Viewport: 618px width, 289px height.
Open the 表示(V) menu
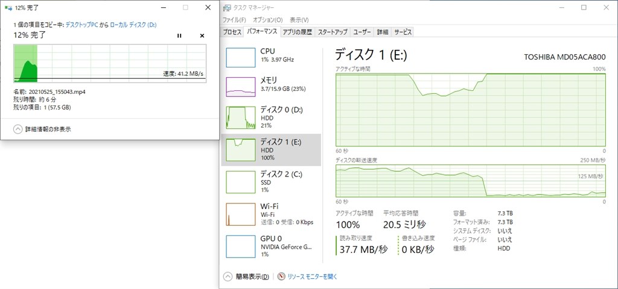click(x=299, y=20)
